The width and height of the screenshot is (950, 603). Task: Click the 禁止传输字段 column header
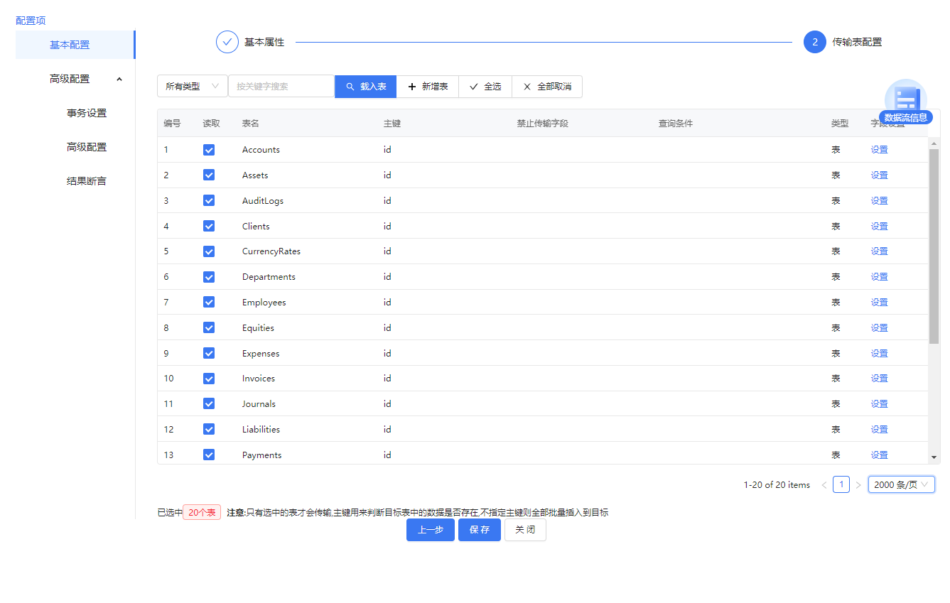click(543, 124)
